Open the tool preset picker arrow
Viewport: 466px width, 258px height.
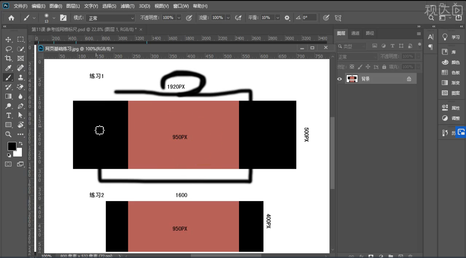tap(34, 18)
